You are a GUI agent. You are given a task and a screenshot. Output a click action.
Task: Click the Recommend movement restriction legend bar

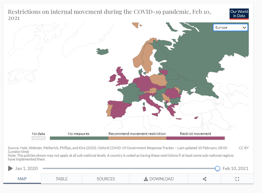[137, 138]
